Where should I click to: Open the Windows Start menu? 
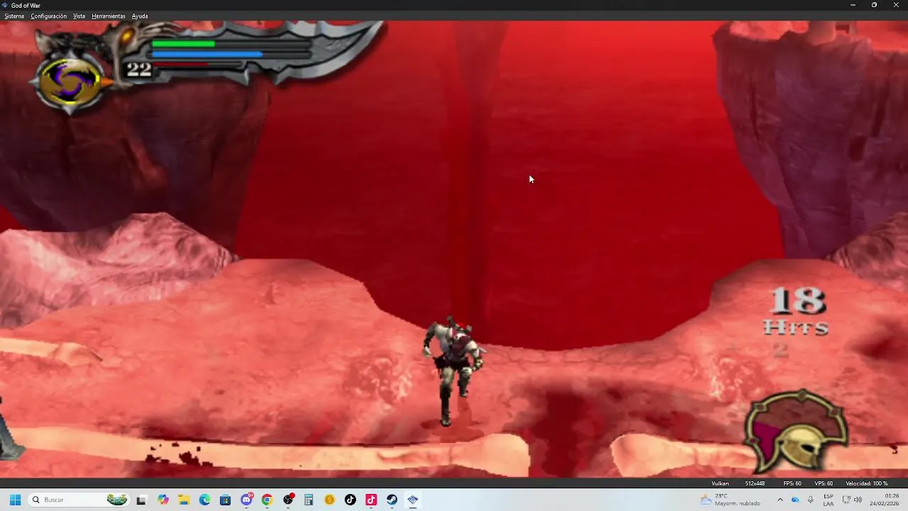[x=15, y=500]
